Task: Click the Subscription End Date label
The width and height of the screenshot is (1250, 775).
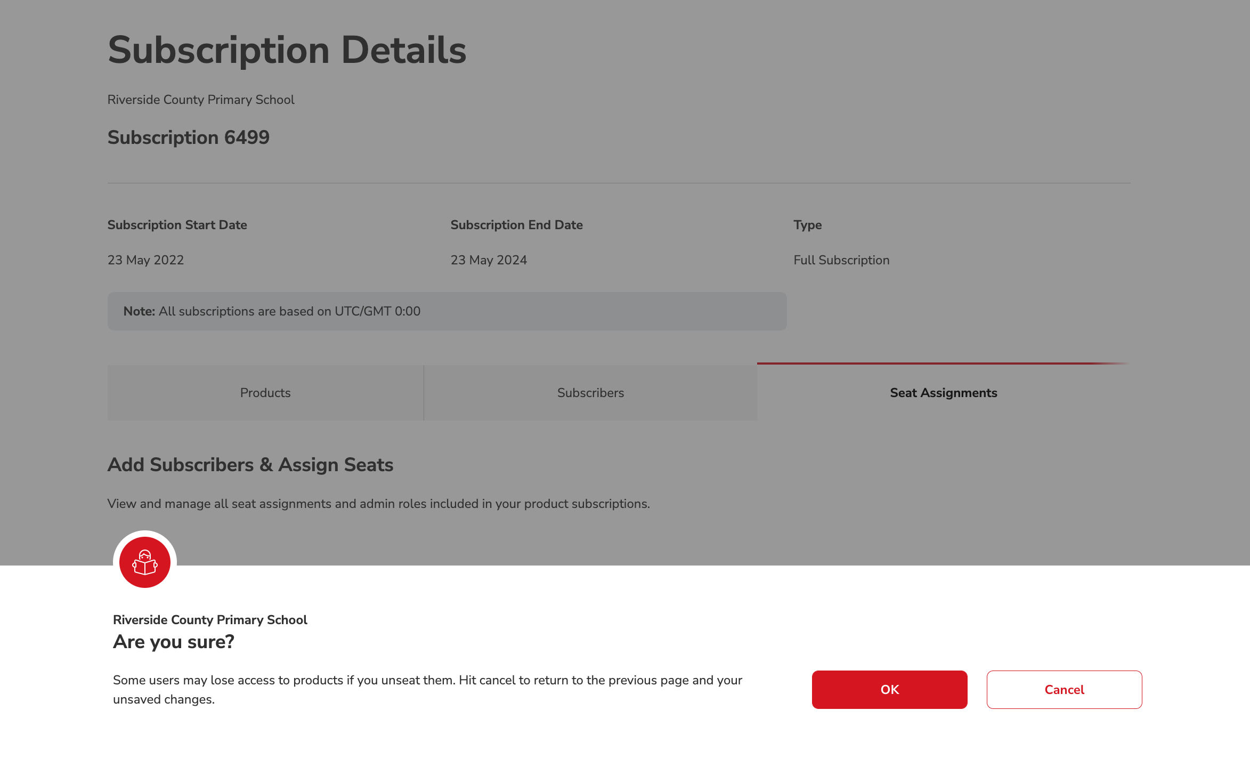Action: [516, 225]
